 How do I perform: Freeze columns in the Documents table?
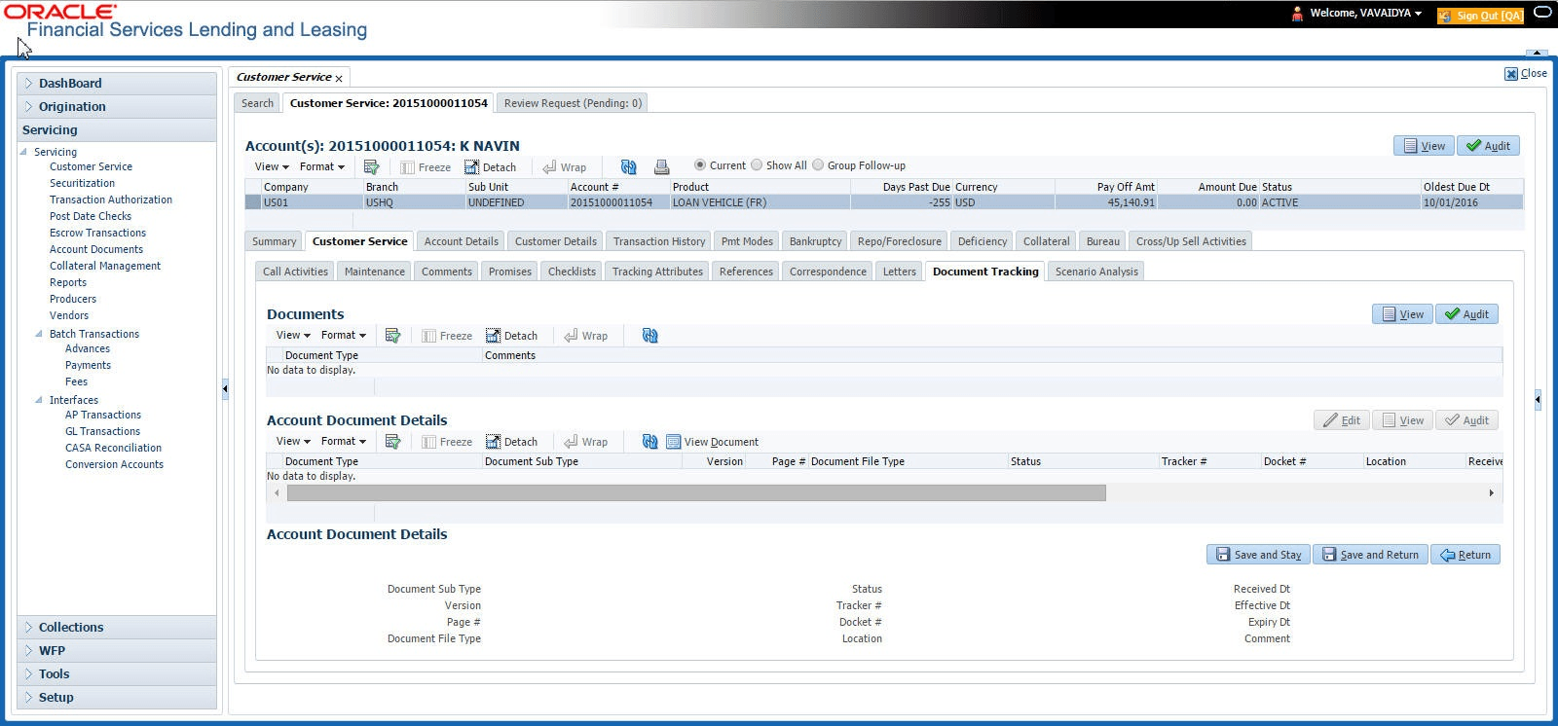pos(447,336)
